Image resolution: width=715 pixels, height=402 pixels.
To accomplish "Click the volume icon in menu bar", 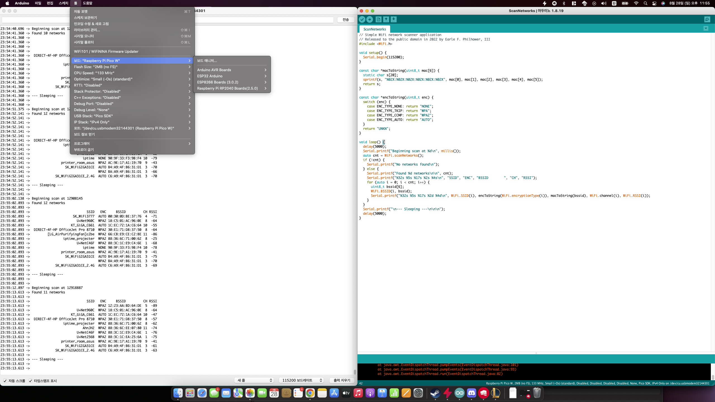I will 604,3.
